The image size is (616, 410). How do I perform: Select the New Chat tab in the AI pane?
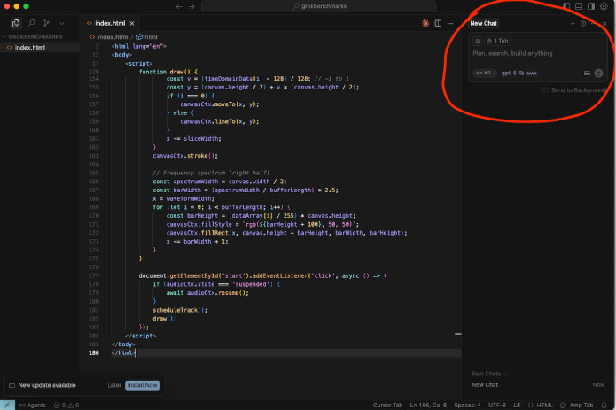[484, 24]
